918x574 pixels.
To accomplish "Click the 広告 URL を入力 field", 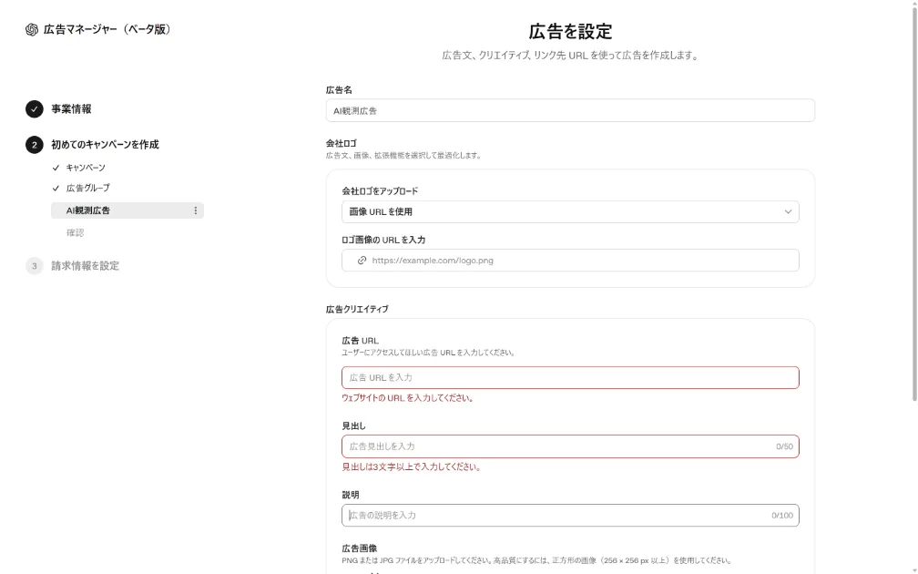I will [x=570, y=378].
